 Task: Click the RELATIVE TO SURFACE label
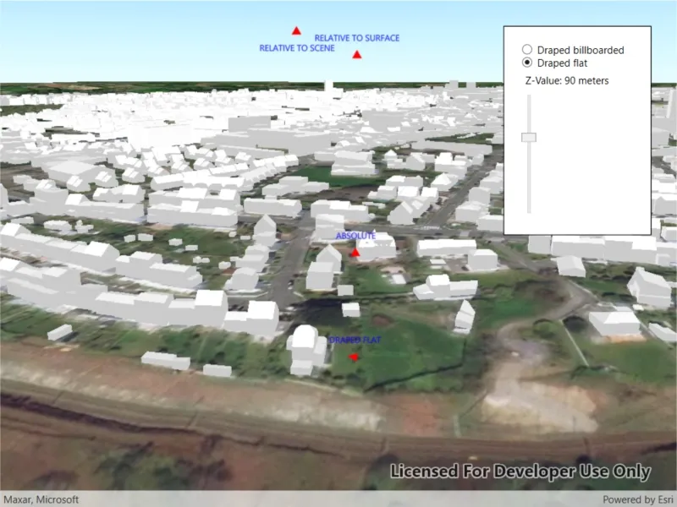pos(356,38)
